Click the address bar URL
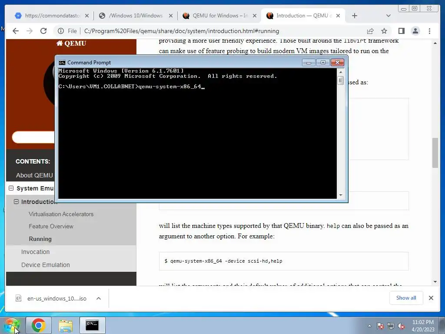The width and height of the screenshot is (445, 334). tap(182, 31)
